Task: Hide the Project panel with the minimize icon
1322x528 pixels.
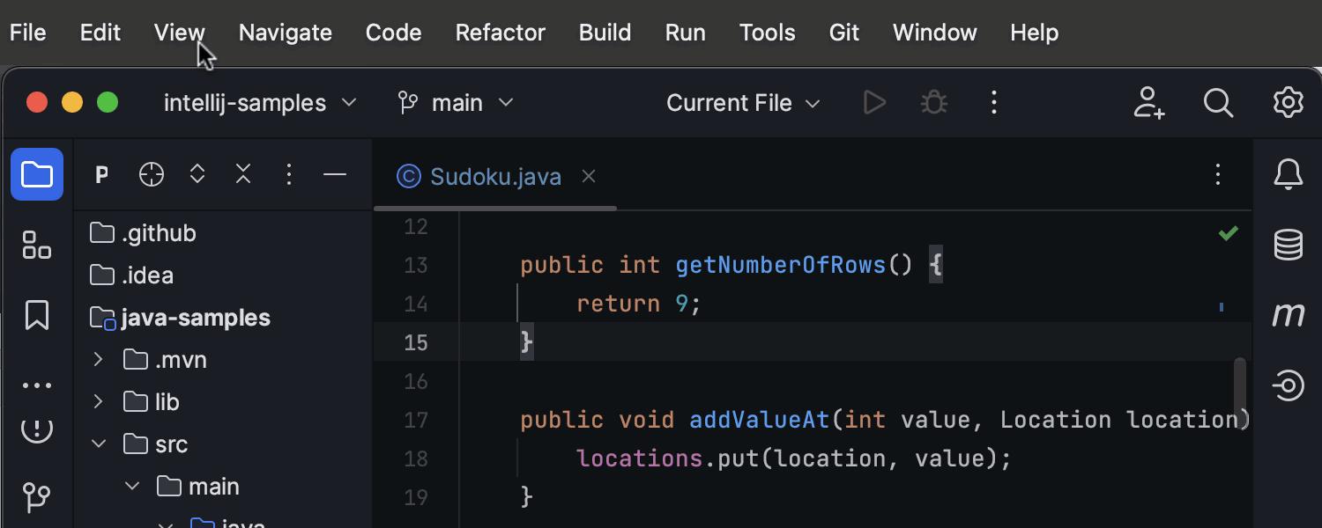Action: tap(335, 174)
